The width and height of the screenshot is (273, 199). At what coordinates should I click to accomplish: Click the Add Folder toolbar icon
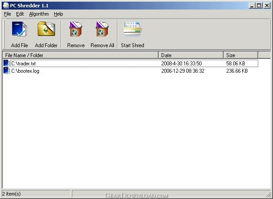point(46,29)
